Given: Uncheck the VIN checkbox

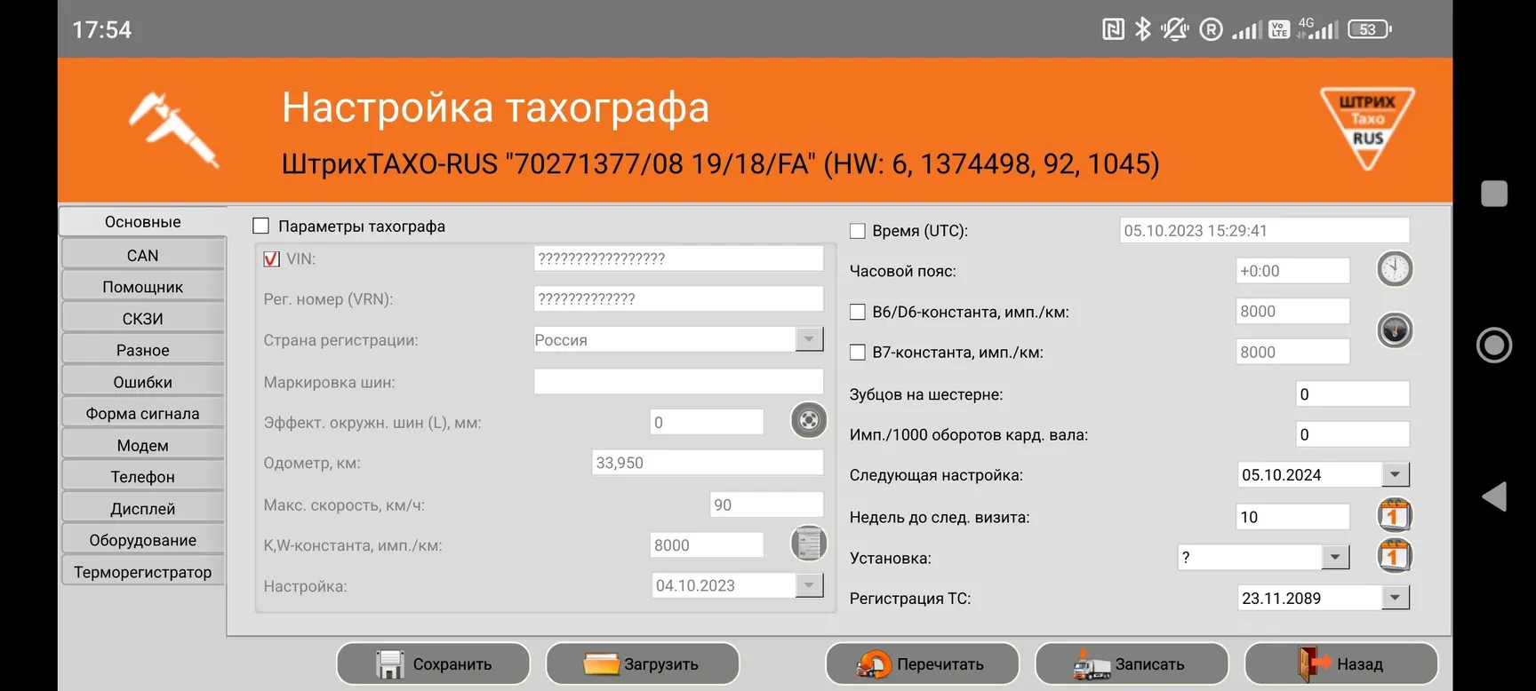Looking at the screenshot, I should (272, 259).
